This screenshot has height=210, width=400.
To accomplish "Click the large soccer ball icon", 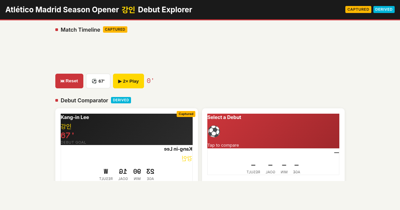I will coord(214,131).
